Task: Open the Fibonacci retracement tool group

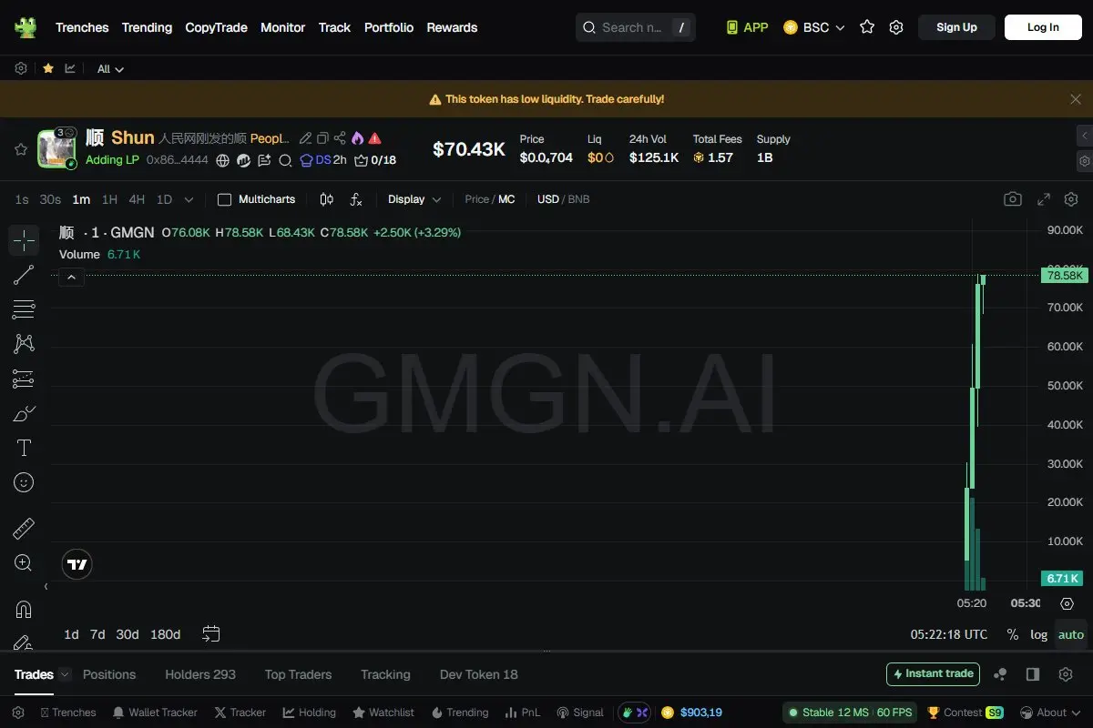Action: tap(24, 309)
